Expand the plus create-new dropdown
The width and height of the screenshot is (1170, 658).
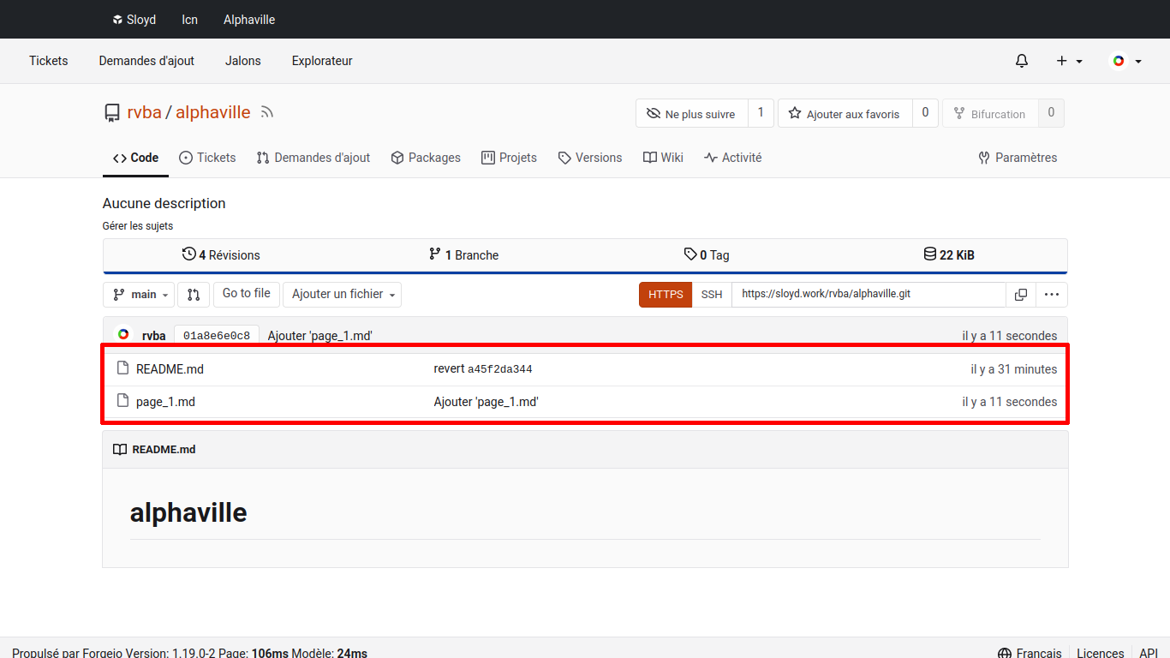point(1069,61)
